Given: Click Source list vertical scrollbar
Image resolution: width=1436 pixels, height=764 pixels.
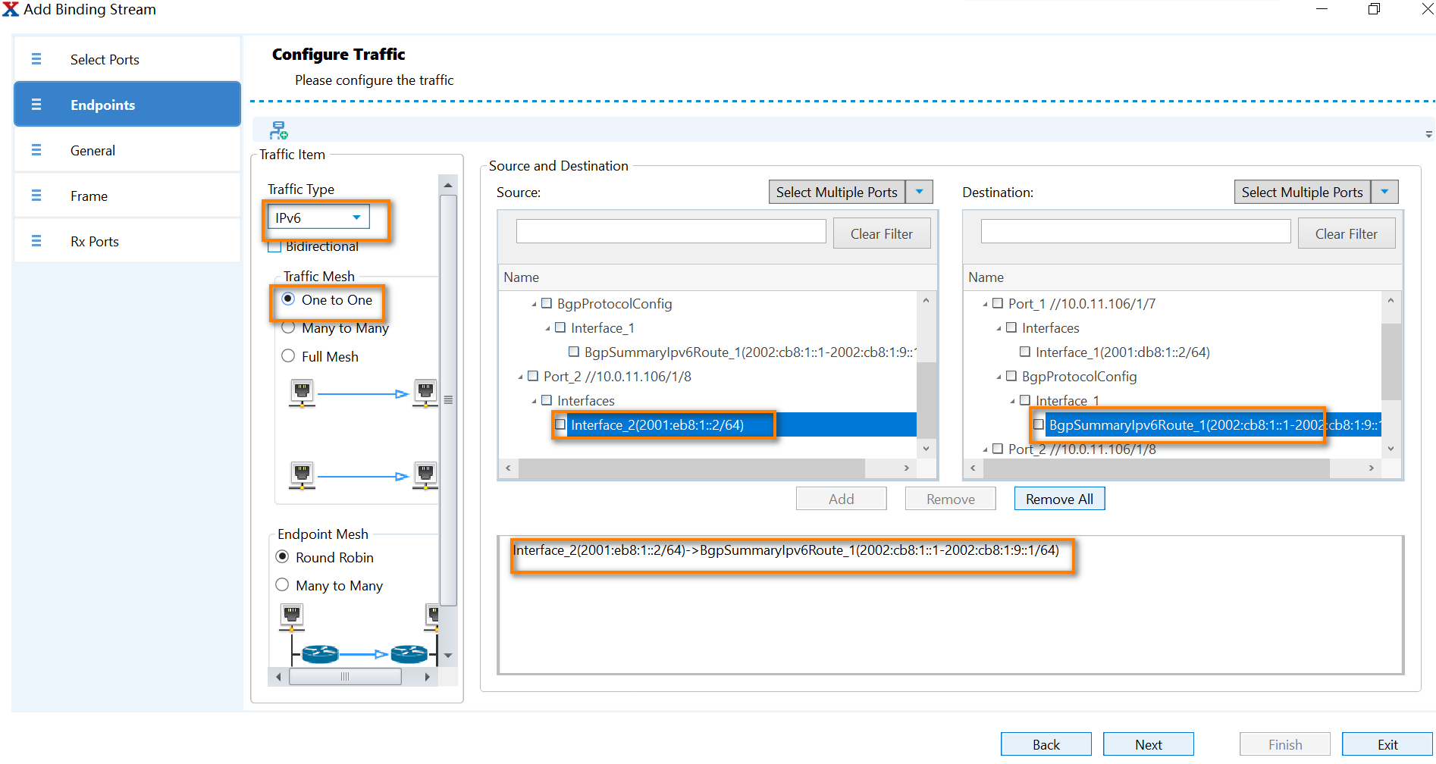Looking at the screenshot, I should tap(926, 399).
